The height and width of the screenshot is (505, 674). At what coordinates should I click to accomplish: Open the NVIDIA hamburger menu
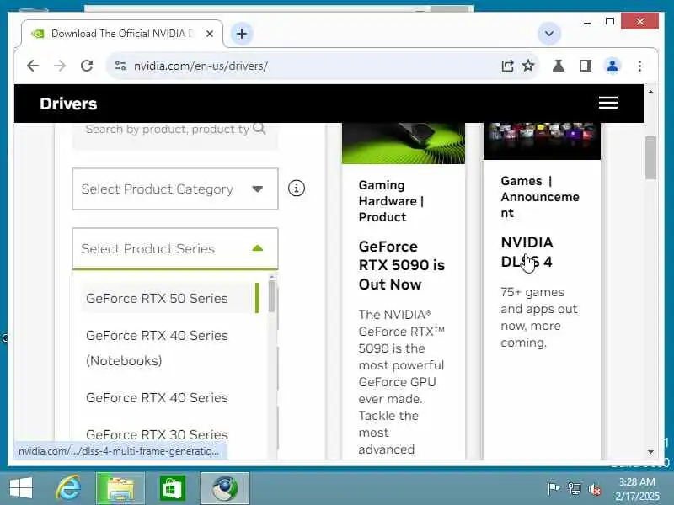click(x=607, y=103)
